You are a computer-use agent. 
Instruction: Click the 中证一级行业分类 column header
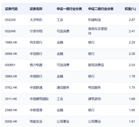click(x=69, y=9)
